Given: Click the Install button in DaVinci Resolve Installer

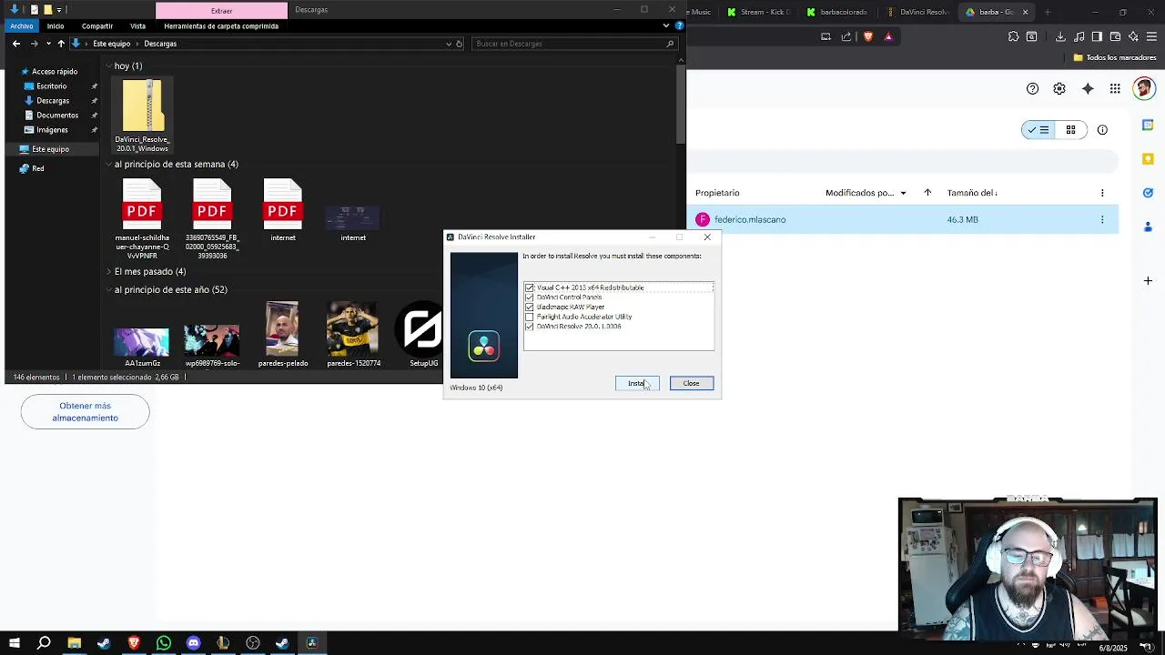Looking at the screenshot, I should point(637,383).
